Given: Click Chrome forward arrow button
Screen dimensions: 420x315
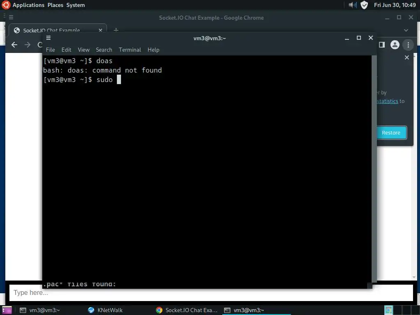Looking at the screenshot, I should (x=27, y=45).
